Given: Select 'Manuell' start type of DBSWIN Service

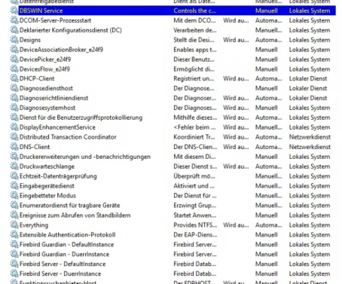Looking at the screenshot, I should click(267, 11).
